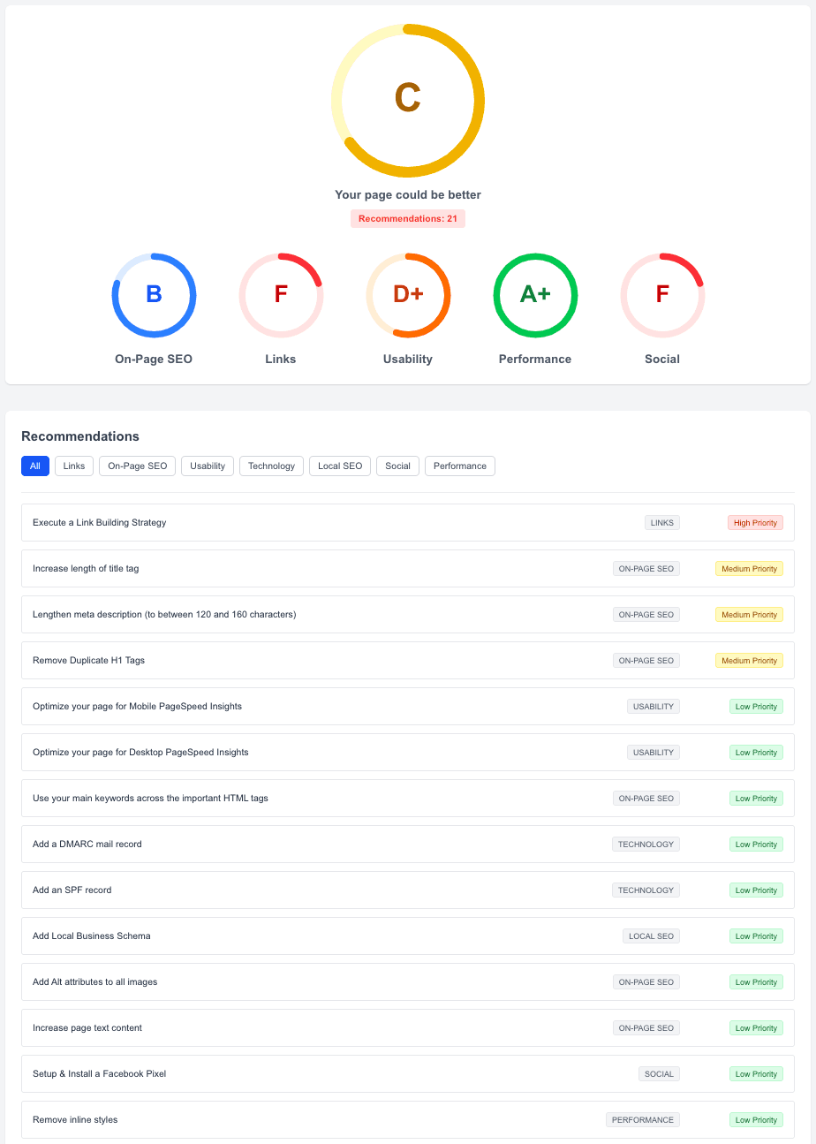Switch to the Technology filter
The image size is (816, 1144).
(x=271, y=466)
